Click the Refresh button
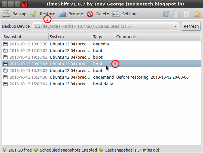Viewport: 203px width, 153px height. (x=191, y=26)
